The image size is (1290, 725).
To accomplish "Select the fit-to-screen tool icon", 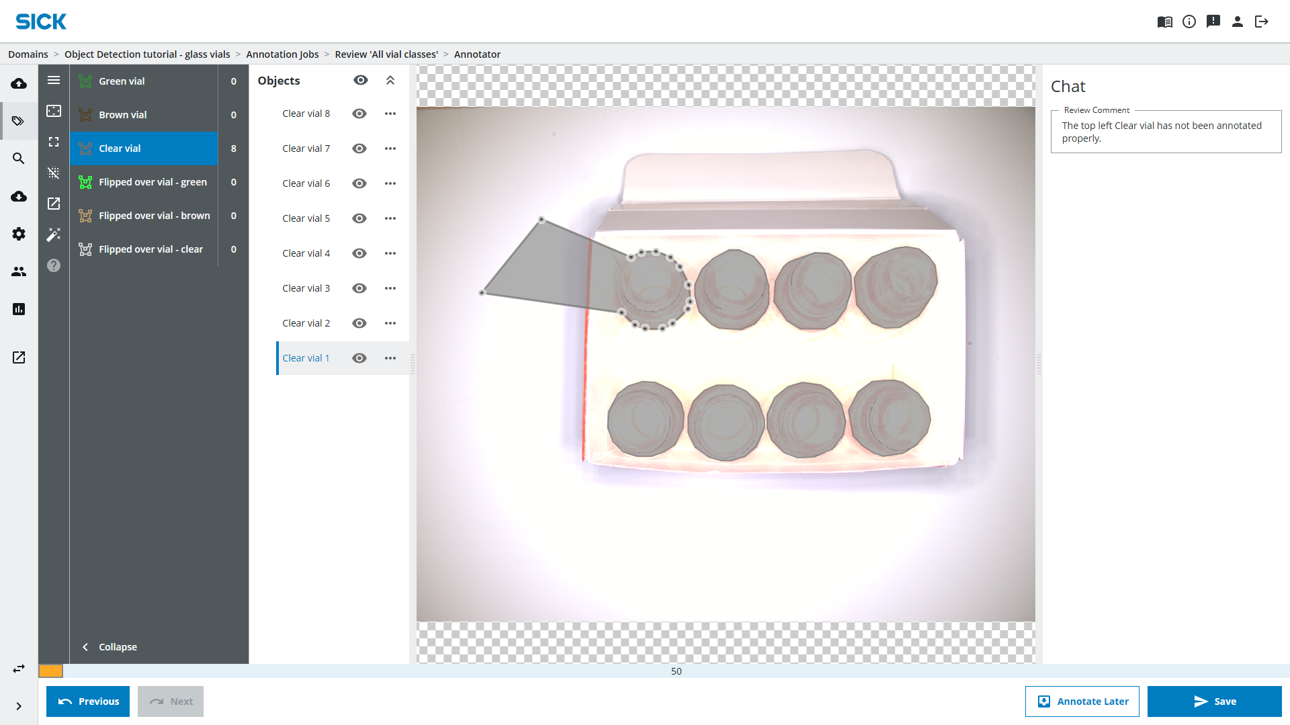I will (x=54, y=142).
